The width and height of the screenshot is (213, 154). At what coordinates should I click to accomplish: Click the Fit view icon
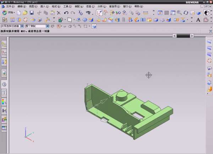tap(160, 13)
